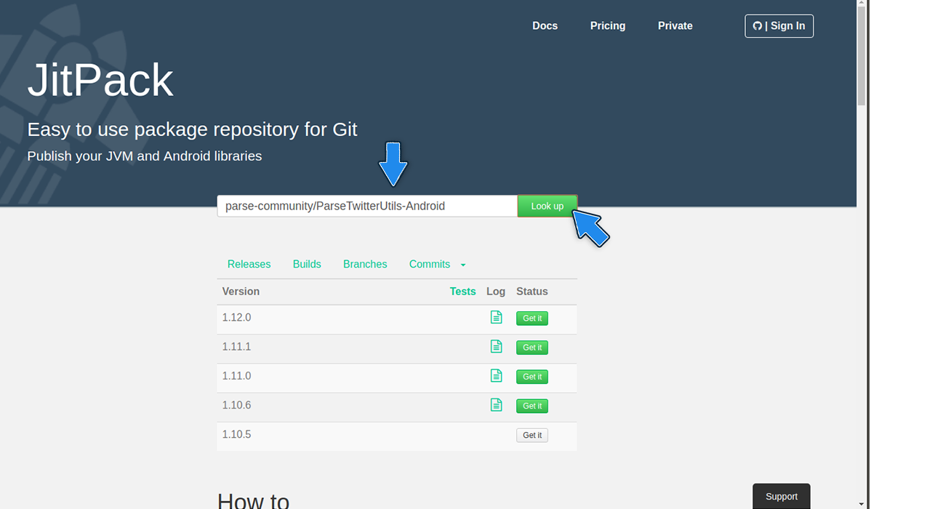Image resolution: width=927 pixels, height=509 pixels.
Task: Click the Look up button
Action: tap(547, 206)
